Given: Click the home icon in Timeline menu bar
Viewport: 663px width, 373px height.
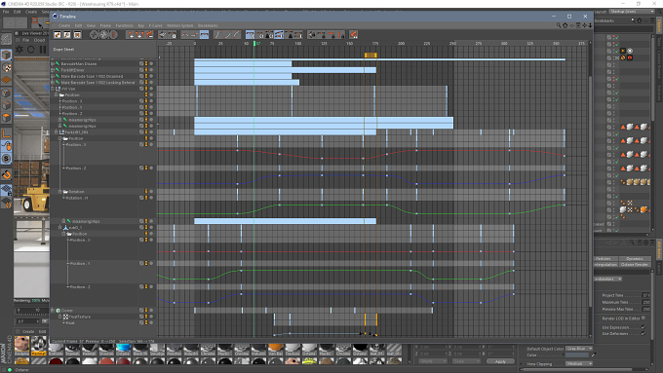Looking at the screenshot, I should (x=565, y=25).
